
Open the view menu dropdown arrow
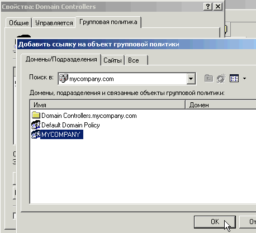point(244,79)
